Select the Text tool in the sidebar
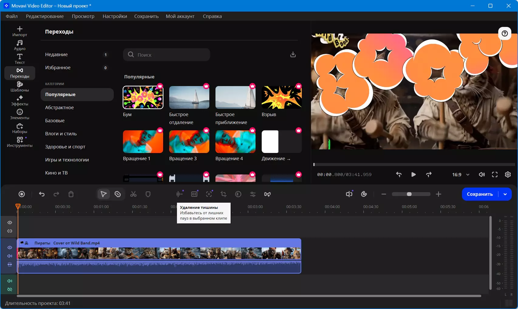This screenshot has width=518, height=309. click(x=20, y=59)
